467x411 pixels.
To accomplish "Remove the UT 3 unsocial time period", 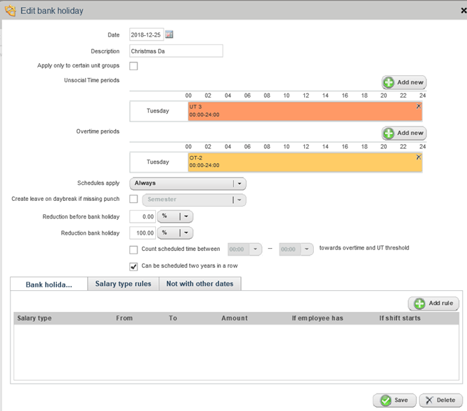I will coord(419,106).
